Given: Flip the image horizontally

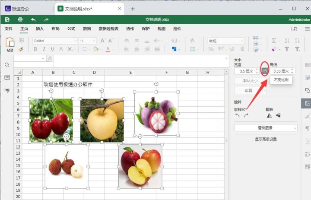Looking at the screenshot, I should 270,115.
